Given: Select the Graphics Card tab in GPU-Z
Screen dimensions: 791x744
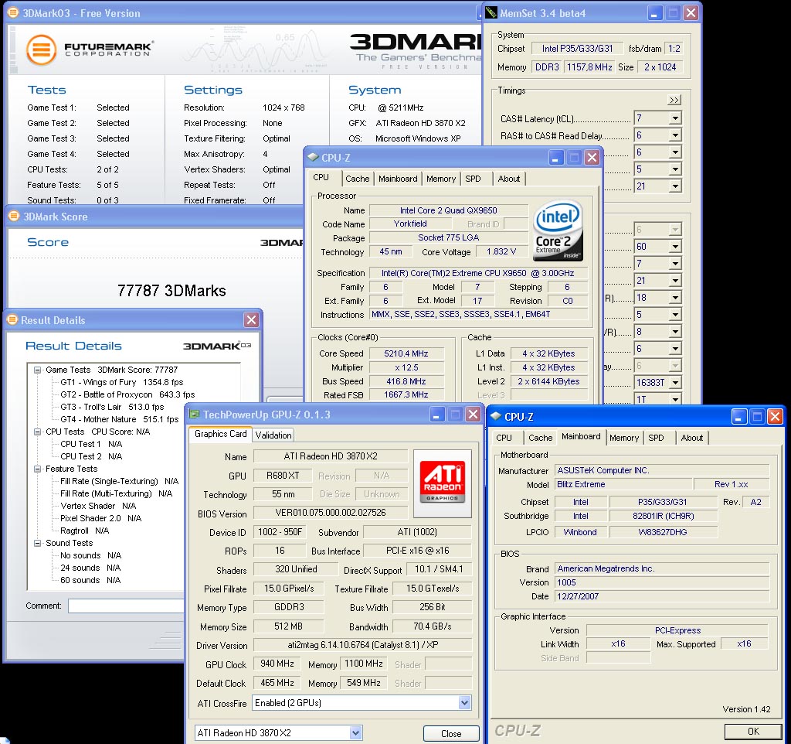Looking at the screenshot, I should [x=220, y=434].
